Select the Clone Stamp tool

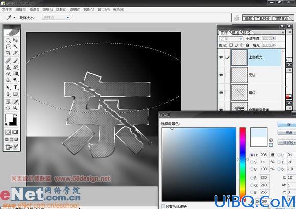click(x=8, y=67)
